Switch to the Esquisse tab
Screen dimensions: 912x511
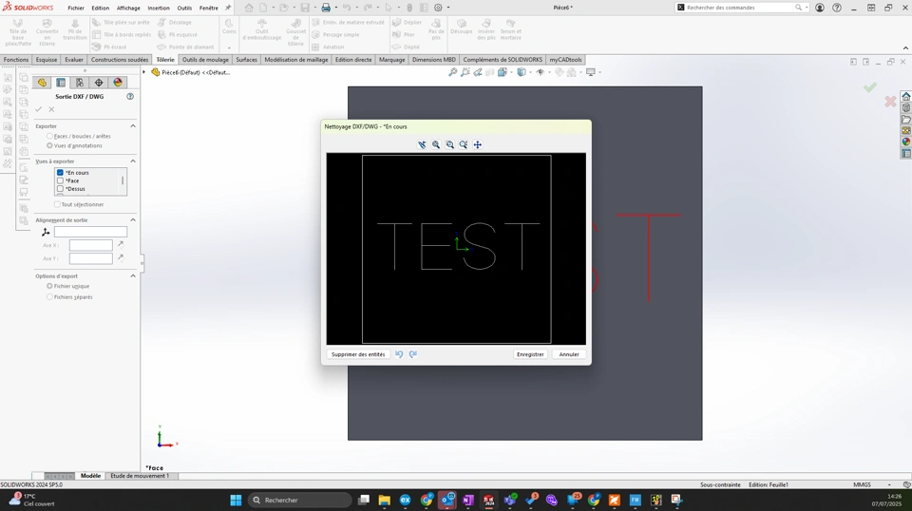click(47, 59)
